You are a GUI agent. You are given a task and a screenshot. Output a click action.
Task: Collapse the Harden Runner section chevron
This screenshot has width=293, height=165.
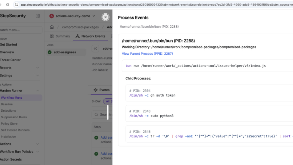tap(37, 91)
